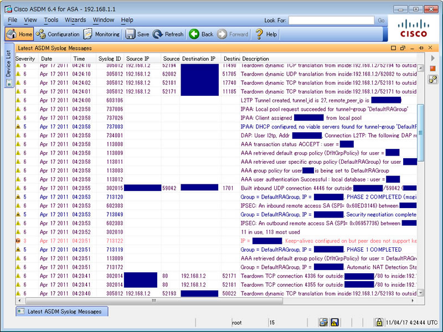Open syslog filter settings icon

433,79
